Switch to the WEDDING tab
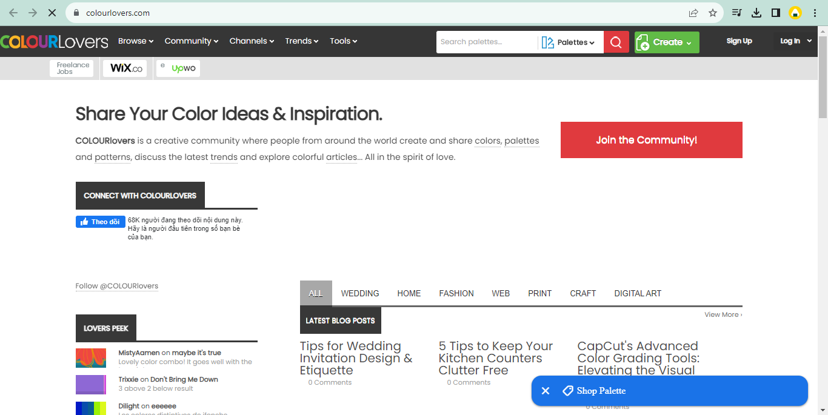Image resolution: width=828 pixels, height=415 pixels. tap(360, 293)
